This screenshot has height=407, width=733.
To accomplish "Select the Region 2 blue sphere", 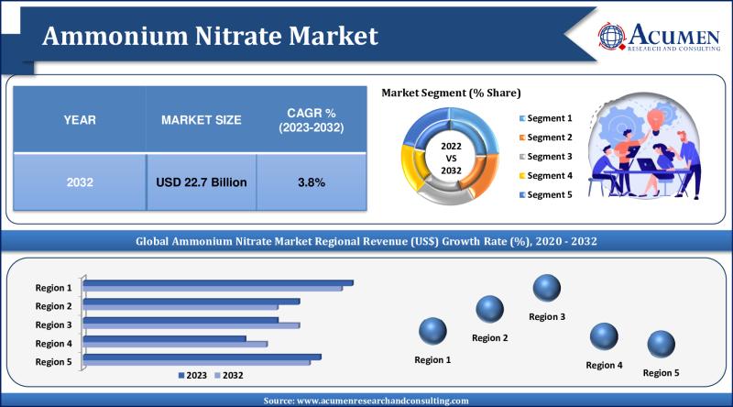I will (489, 310).
